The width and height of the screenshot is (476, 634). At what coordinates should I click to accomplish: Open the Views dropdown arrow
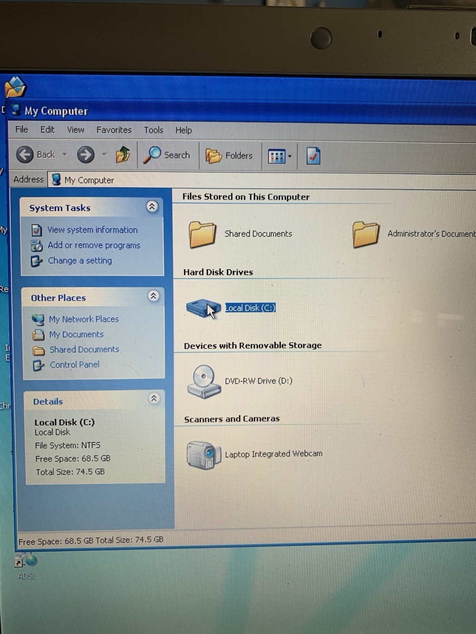coord(290,157)
